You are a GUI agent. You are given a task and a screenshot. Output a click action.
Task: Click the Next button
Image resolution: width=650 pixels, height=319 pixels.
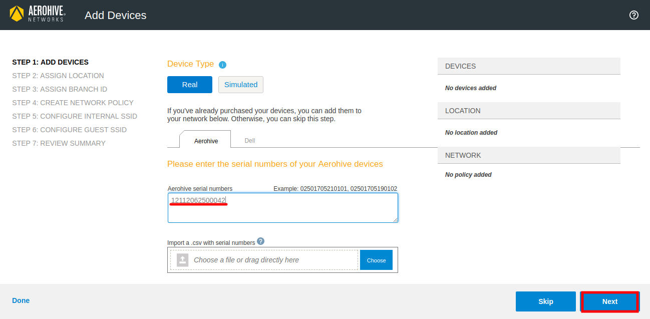(610, 301)
